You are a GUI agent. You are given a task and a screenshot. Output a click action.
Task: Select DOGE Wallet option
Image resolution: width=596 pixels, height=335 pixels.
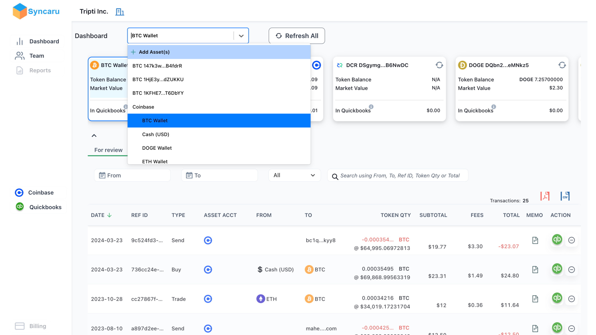pos(219,148)
